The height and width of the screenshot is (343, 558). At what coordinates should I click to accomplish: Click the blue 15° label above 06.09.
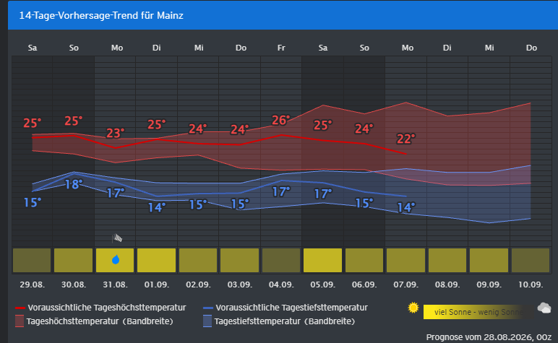pyautogui.click(x=364, y=203)
